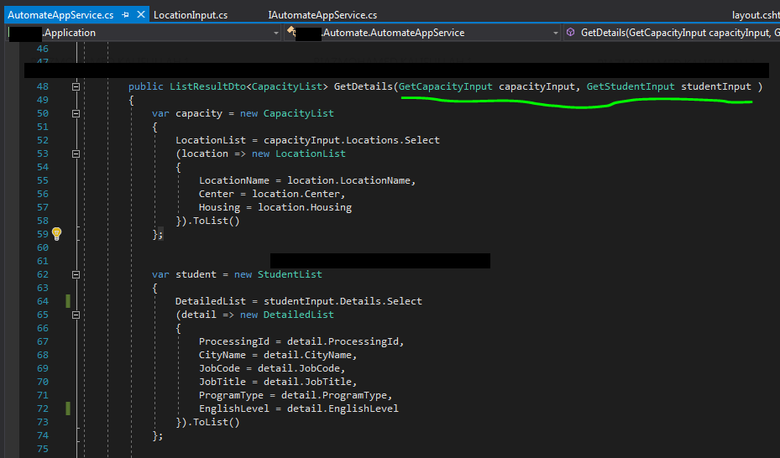Click detail.JobCode on line 69
Image resolution: width=780 pixels, height=458 pixels.
coord(299,368)
